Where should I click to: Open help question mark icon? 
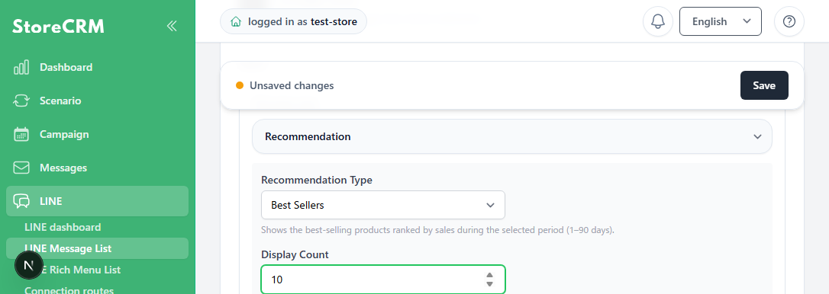pyautogui.click(x=789, y=21)
